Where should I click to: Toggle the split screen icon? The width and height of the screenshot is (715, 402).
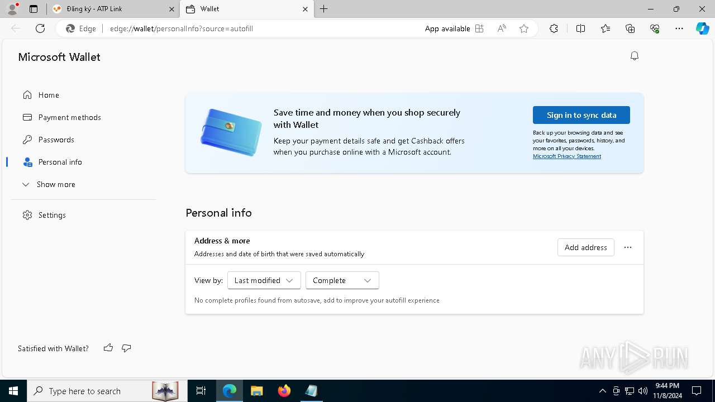[x=580, y=28]
